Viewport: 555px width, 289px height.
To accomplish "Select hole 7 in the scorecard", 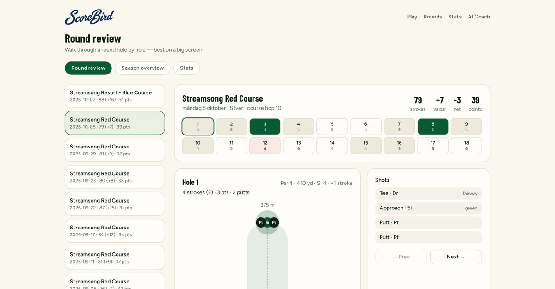I will point(399,127).
